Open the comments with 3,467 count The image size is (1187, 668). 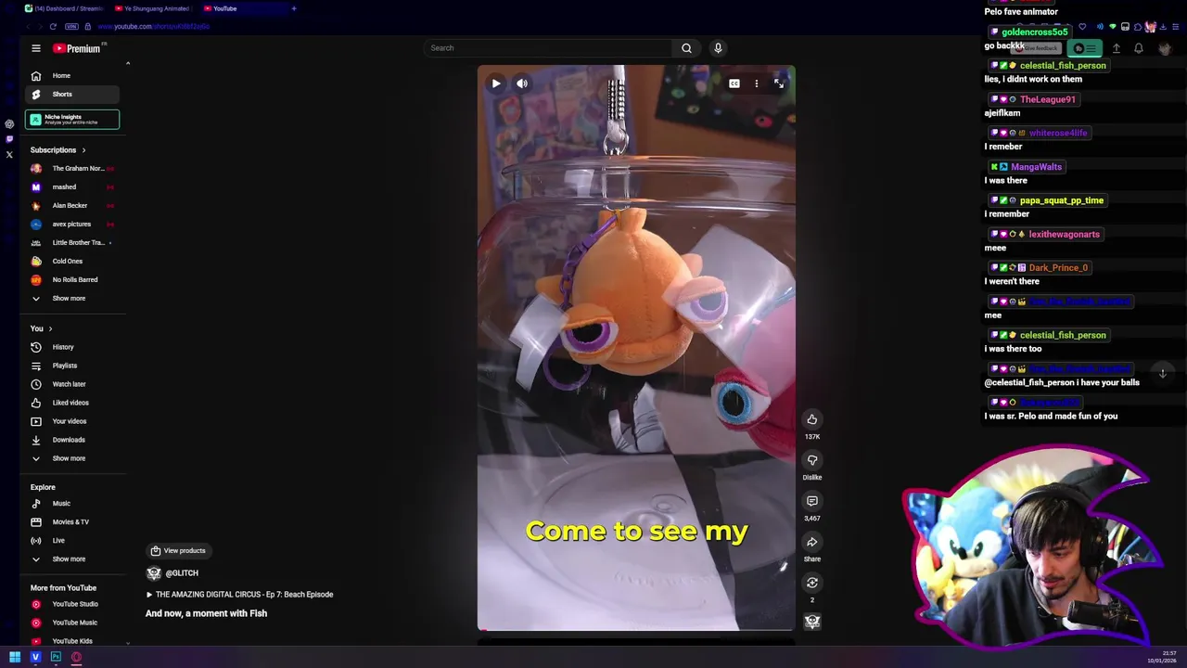[812, 501]
